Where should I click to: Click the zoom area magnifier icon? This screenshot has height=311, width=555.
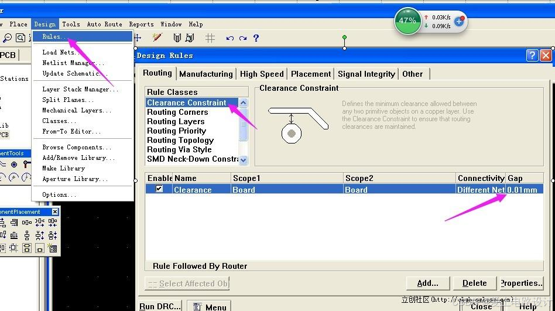coord(20,37)
